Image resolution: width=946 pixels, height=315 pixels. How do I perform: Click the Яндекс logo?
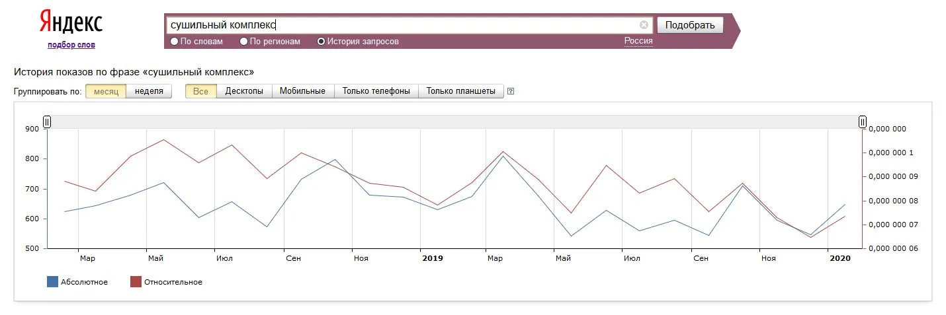(71, 22)
